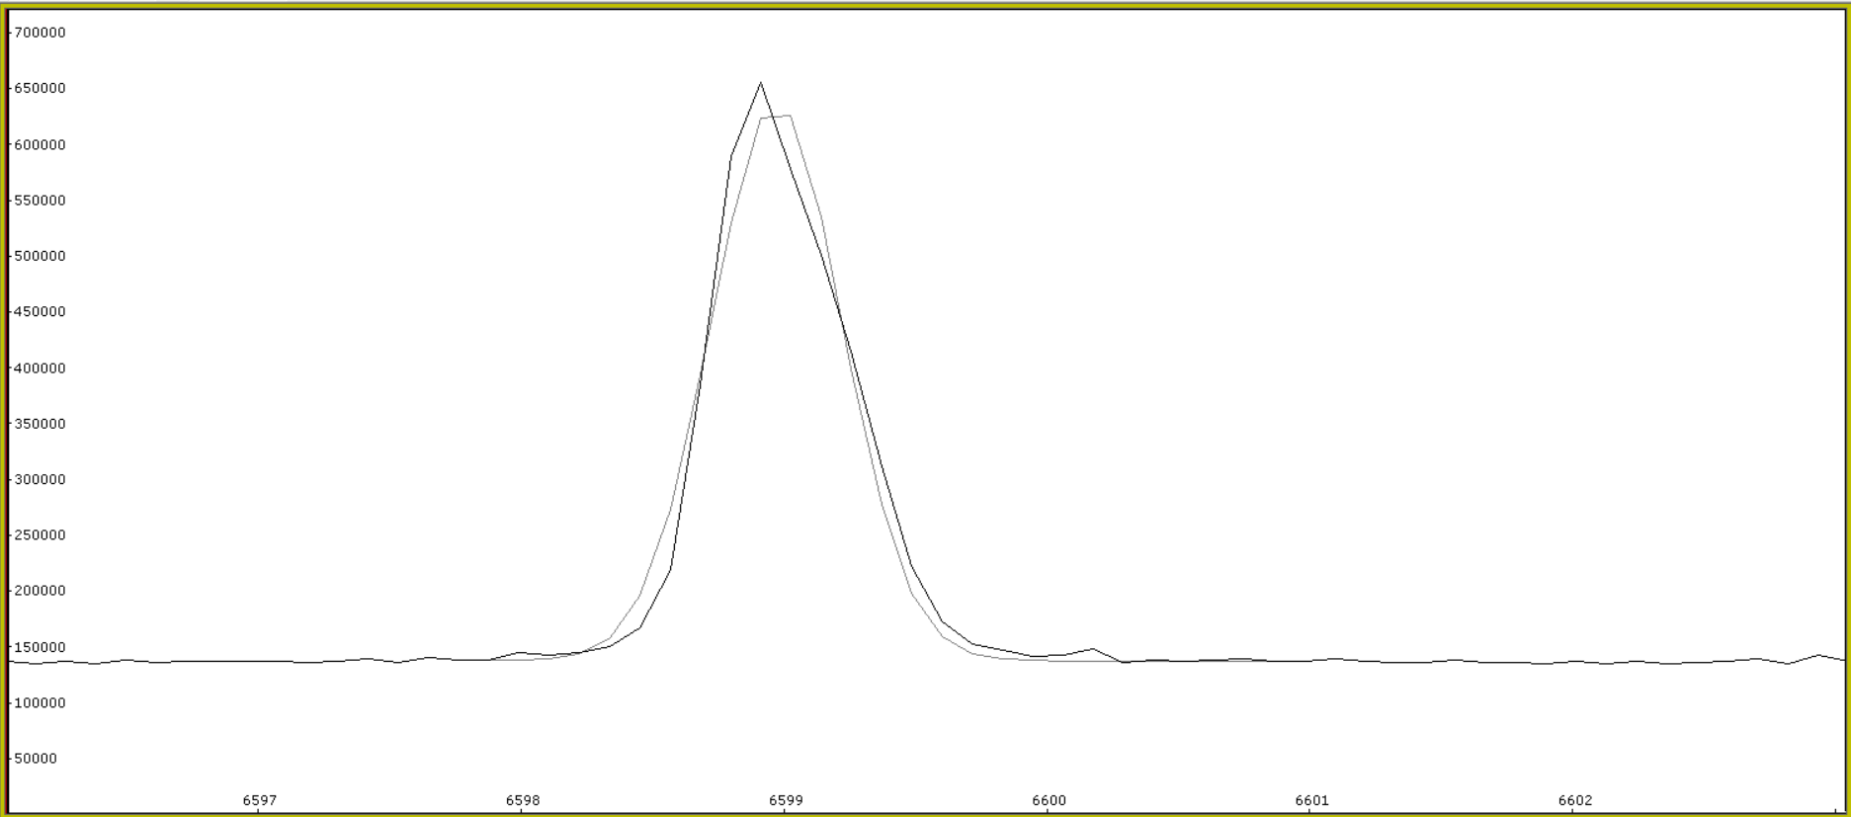Click the 6597 x-axis tick label
The height and width of the screenshot is (817, 1851).
tap(260, 800)
